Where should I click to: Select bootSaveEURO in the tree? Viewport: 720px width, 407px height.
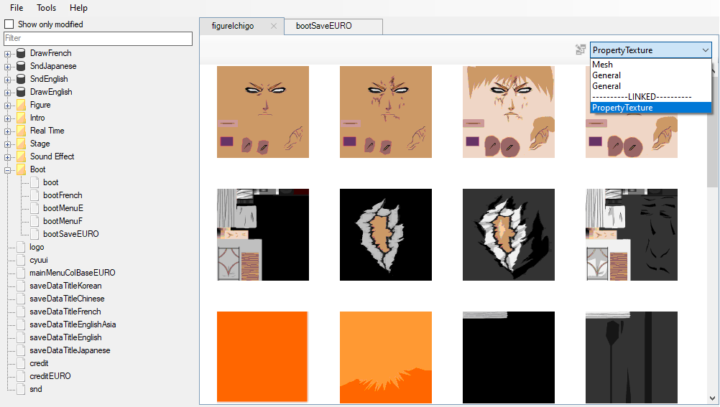point(70,234)
